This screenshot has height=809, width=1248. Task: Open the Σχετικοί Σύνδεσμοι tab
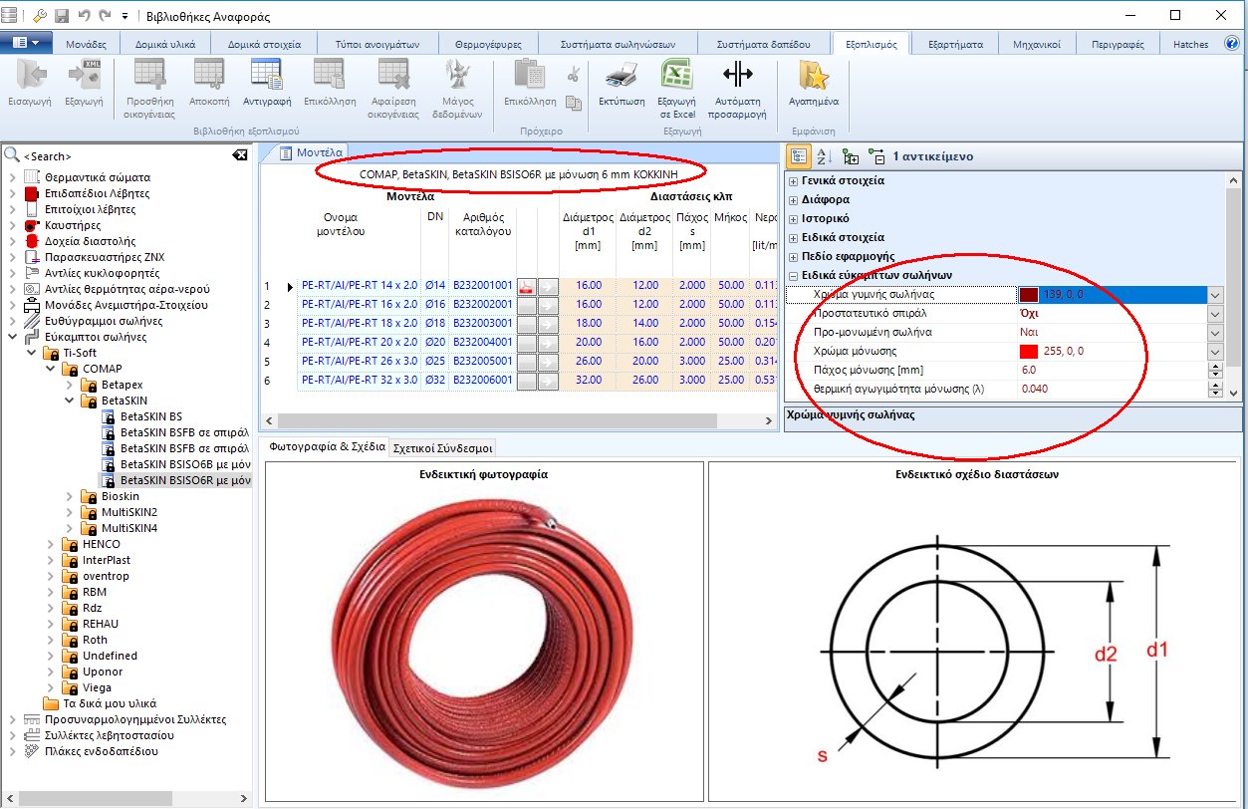[442, 447]
